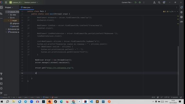Image resolution: width=185 pixels, height=104 pixels.
Task: Open the Build hammer tool window
Action: pyautogui.click(x=1, y=74)
